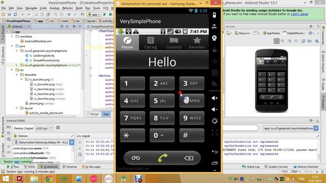Click Genymotion battery widget icon
The height and width of the screenshot is (183, 326).
coord(214,15)
